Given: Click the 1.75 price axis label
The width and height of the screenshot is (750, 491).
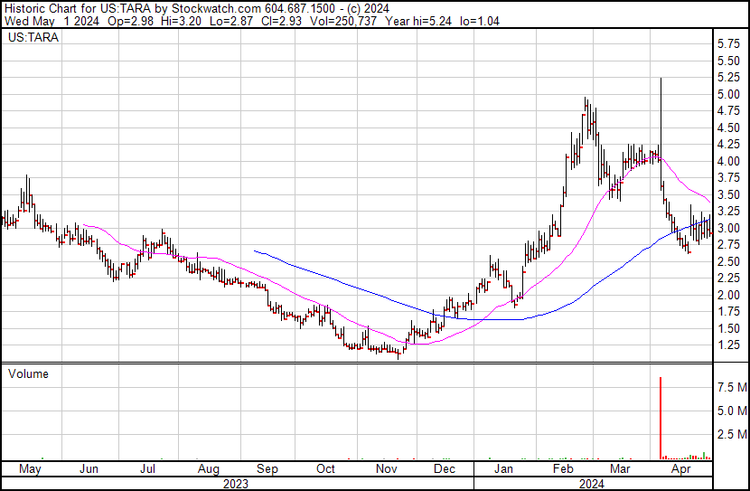Looking at the screenshot, I should pyautogui.click(x=729, y=312).
